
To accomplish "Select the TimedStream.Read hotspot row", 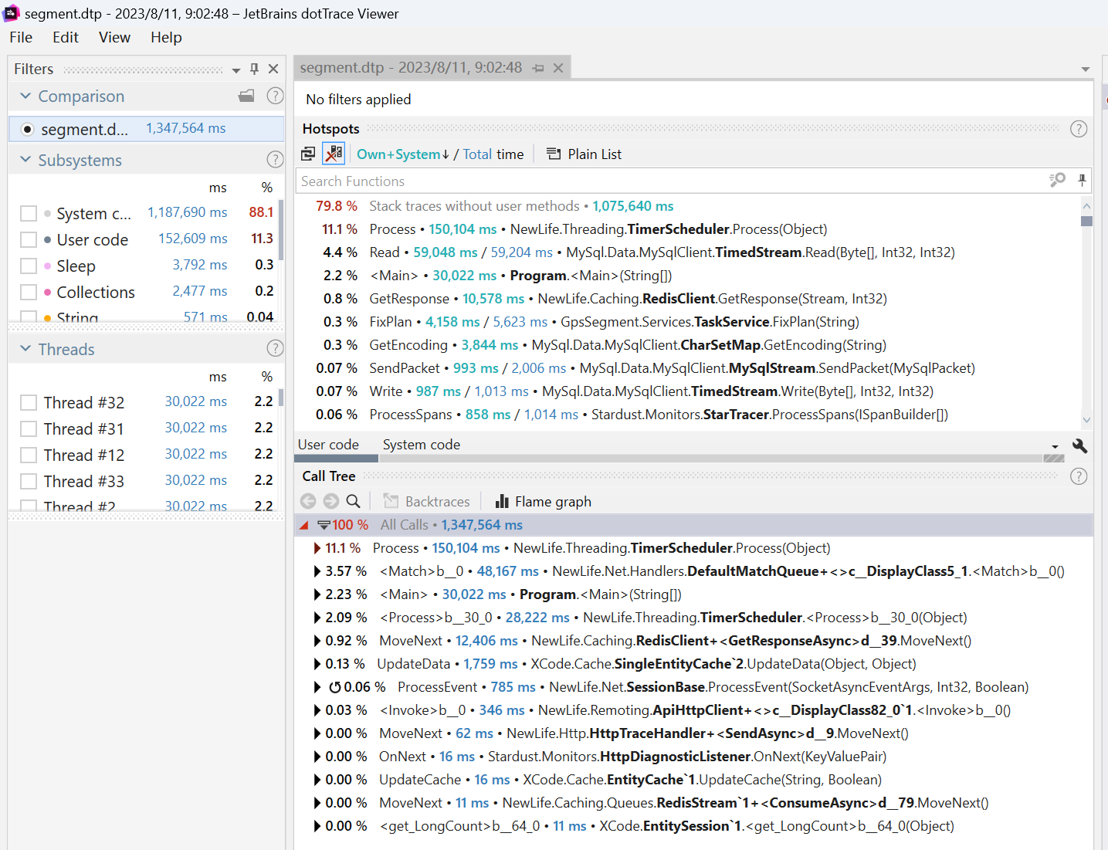I will tap(689, 252).
